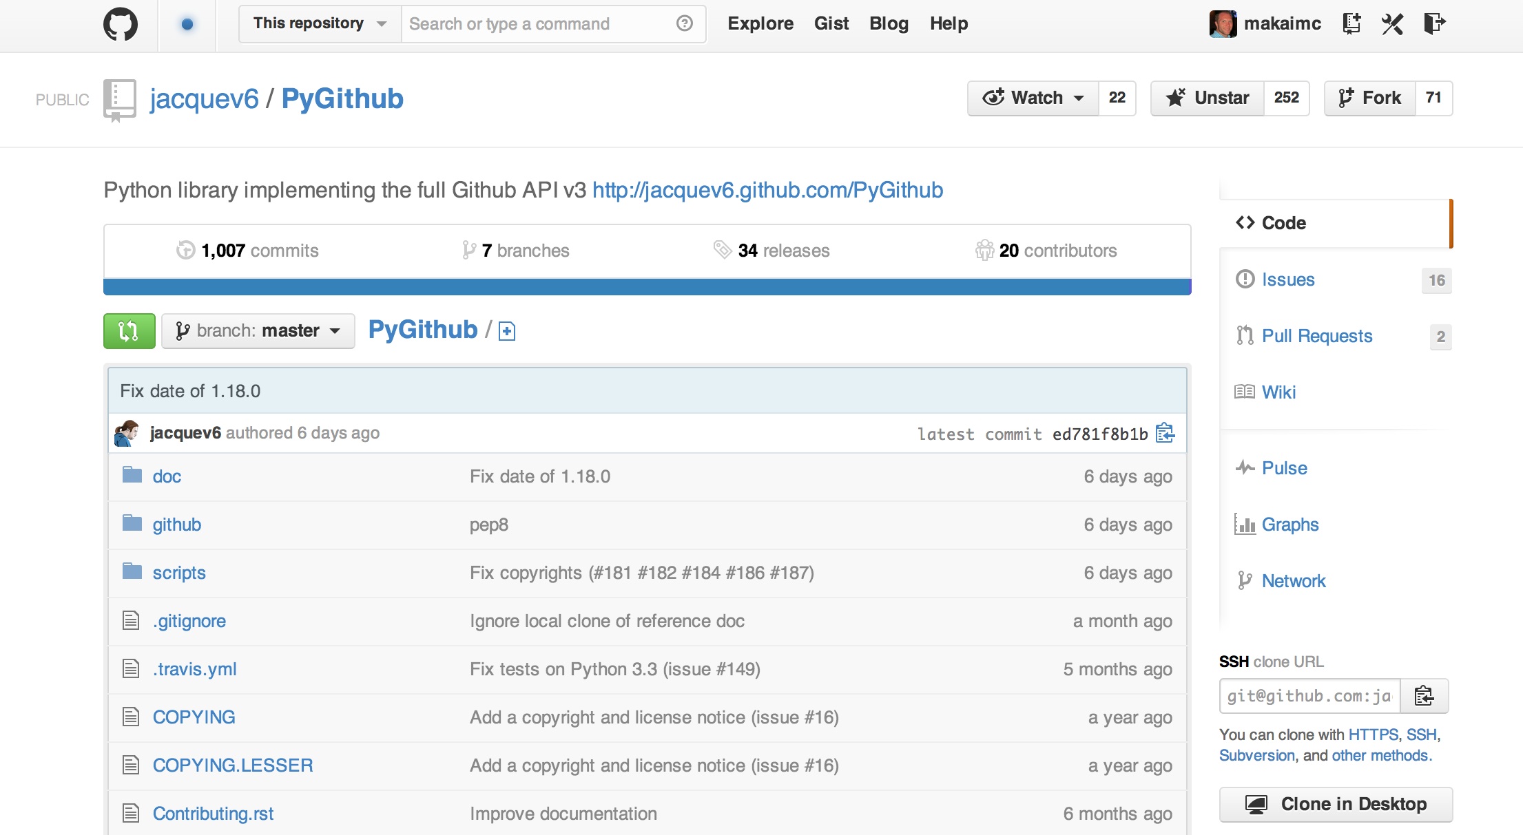Open the stargazers count 252
The height and width of the screenshot is (835, 1523).
pyautogui.click(x=1286, y=98)
